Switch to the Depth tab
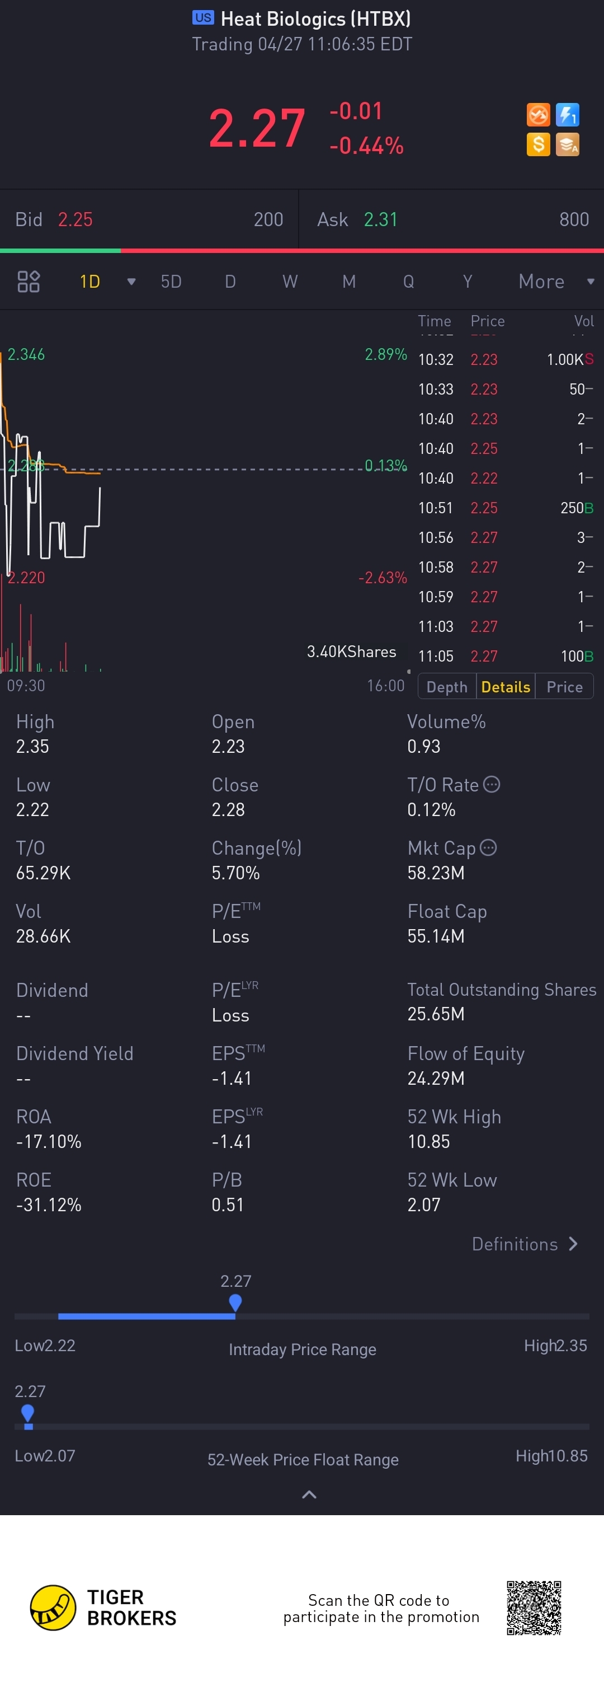The image size is (604, 1701). point(447,687)
